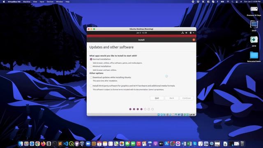The height and width of the screenshot is (148, 263).
Task: Open Control Center in menu bar
Action: point(237,2)
